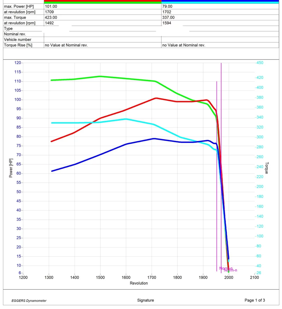Click the EGGERS Dynamometer footer text

[x=29, y=301]
